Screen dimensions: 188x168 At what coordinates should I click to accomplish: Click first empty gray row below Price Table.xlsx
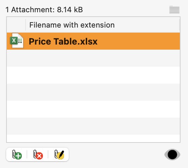pos(93,58)
